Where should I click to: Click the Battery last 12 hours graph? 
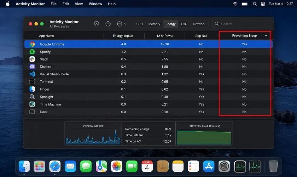point(204,137)
